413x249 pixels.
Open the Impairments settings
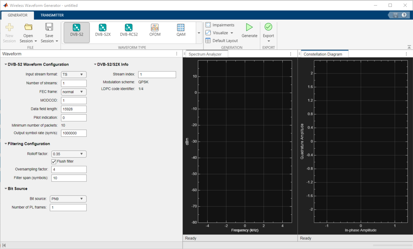[223, 25]
